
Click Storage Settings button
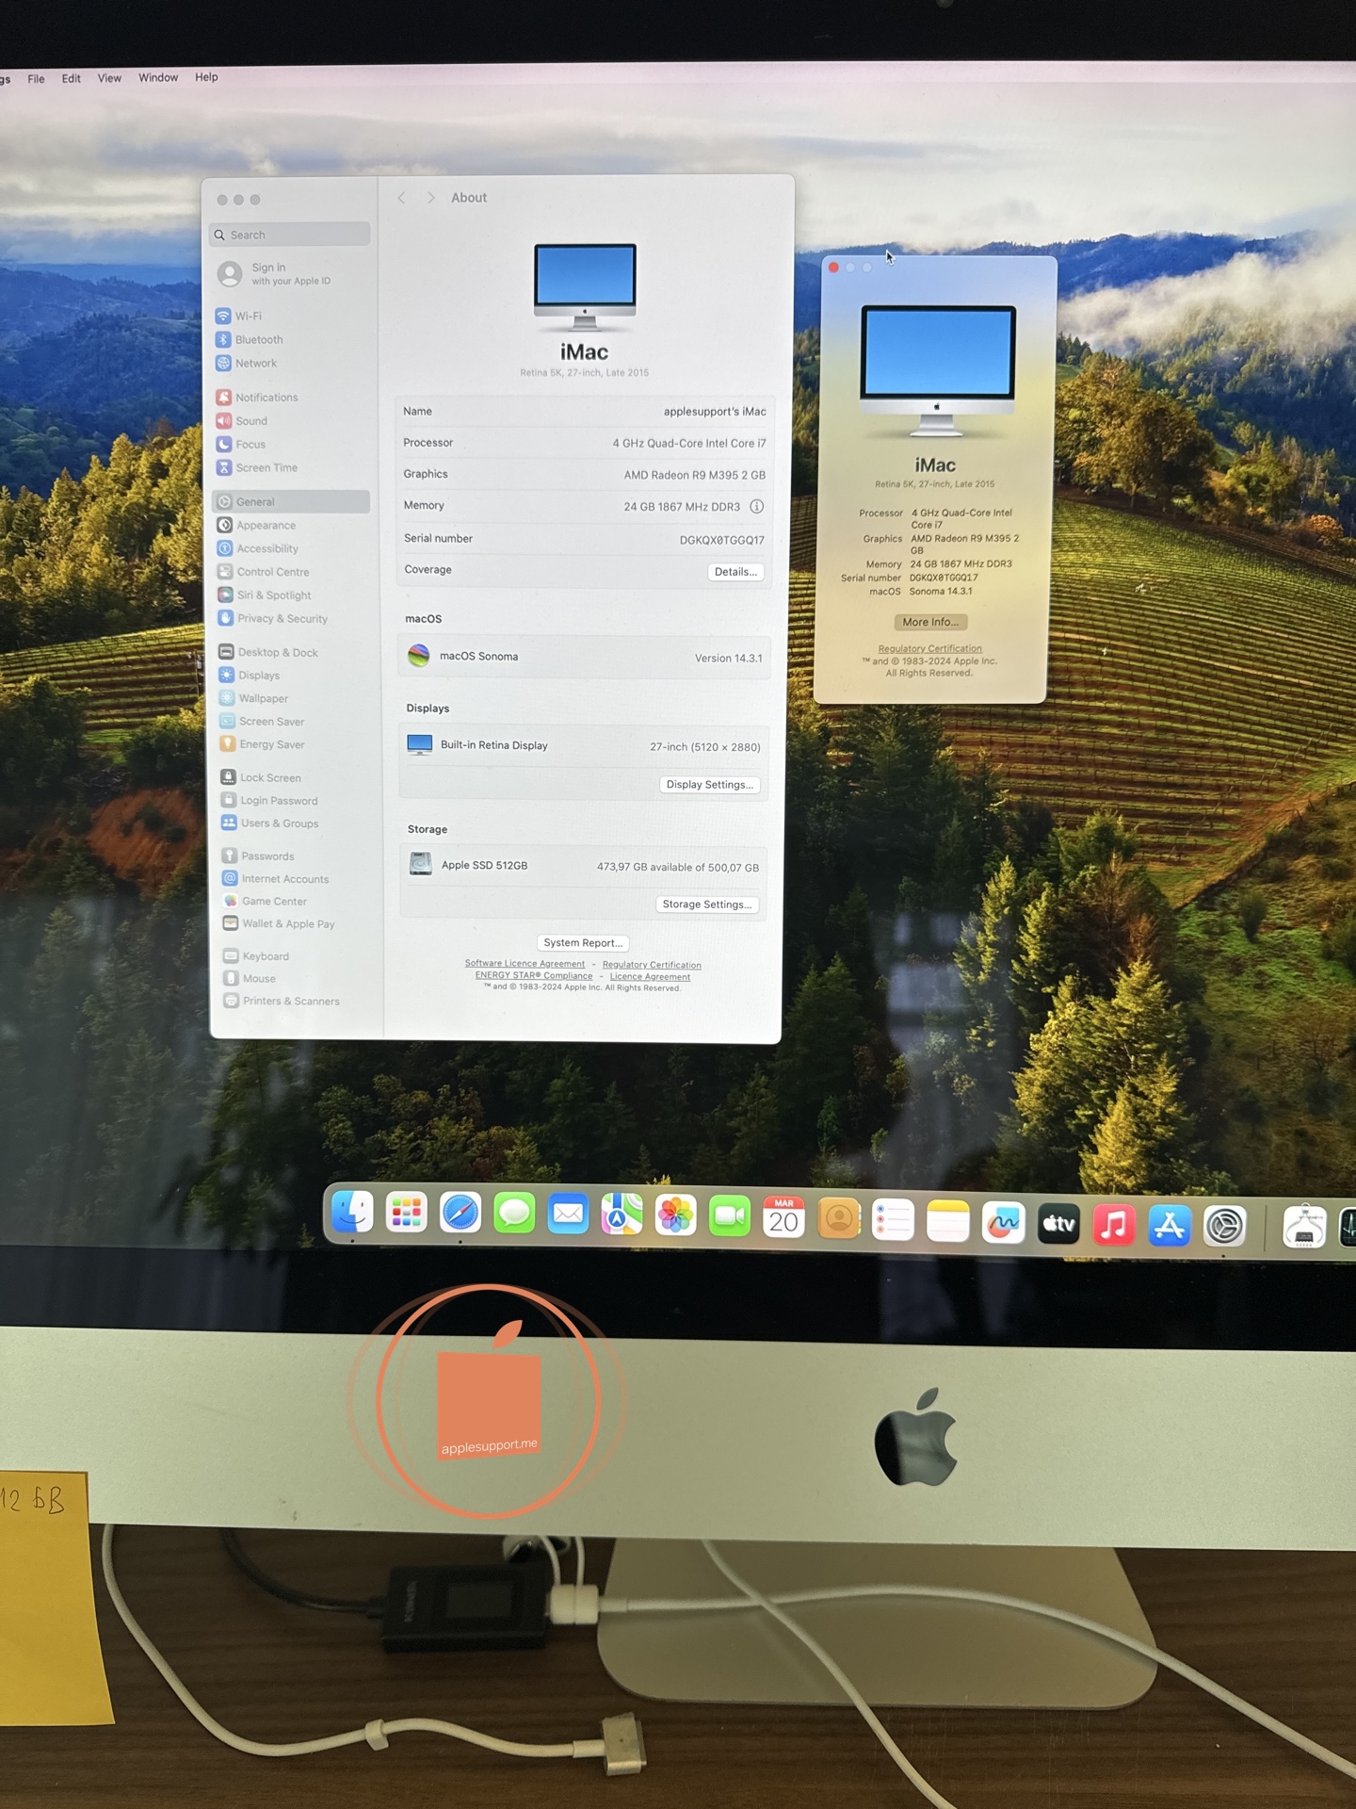point(706,904)
